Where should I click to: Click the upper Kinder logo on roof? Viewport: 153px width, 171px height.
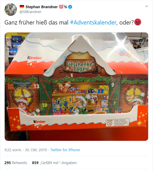coord(35,58)
